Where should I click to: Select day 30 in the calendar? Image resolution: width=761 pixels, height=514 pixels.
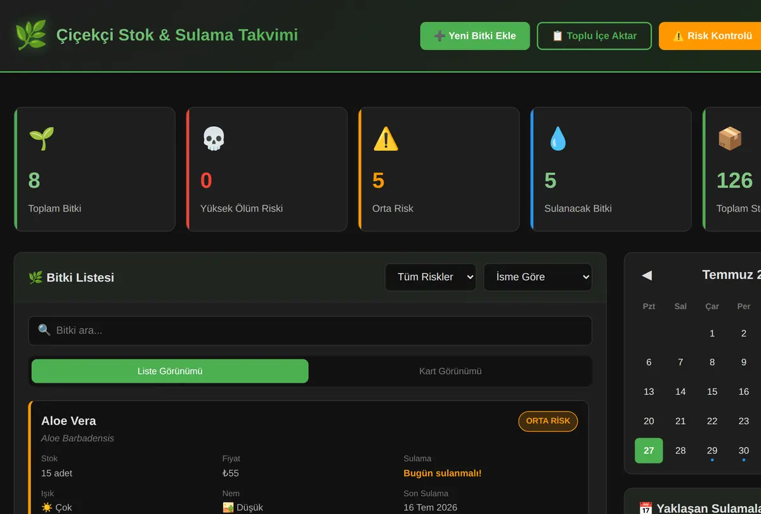[744, 451]
